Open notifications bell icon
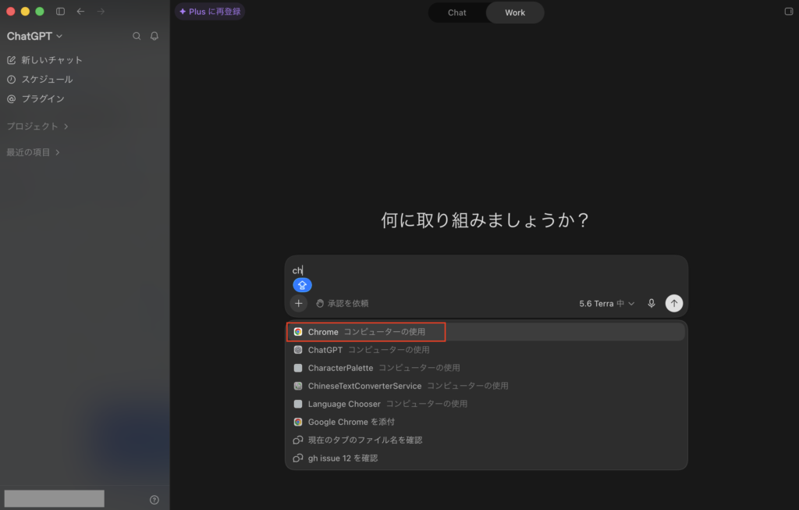 154,36
